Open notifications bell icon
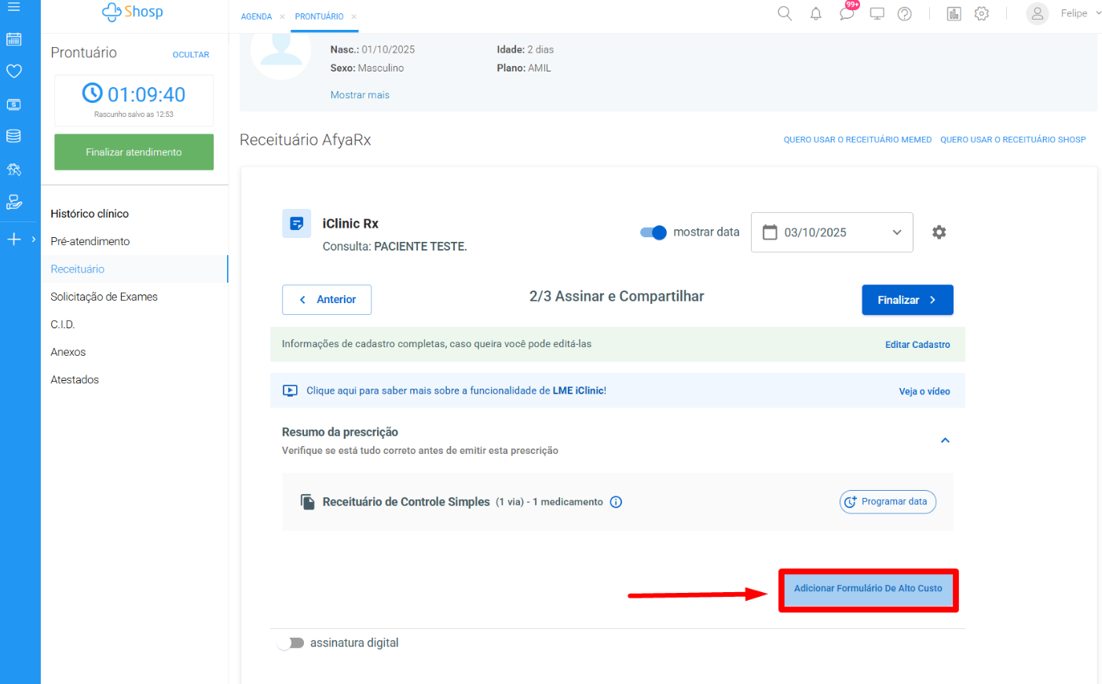The height and width of the screenshot is (684, 1102). pos(815,13)
